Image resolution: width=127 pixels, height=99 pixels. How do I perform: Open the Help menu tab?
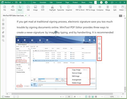pos(91,2)
